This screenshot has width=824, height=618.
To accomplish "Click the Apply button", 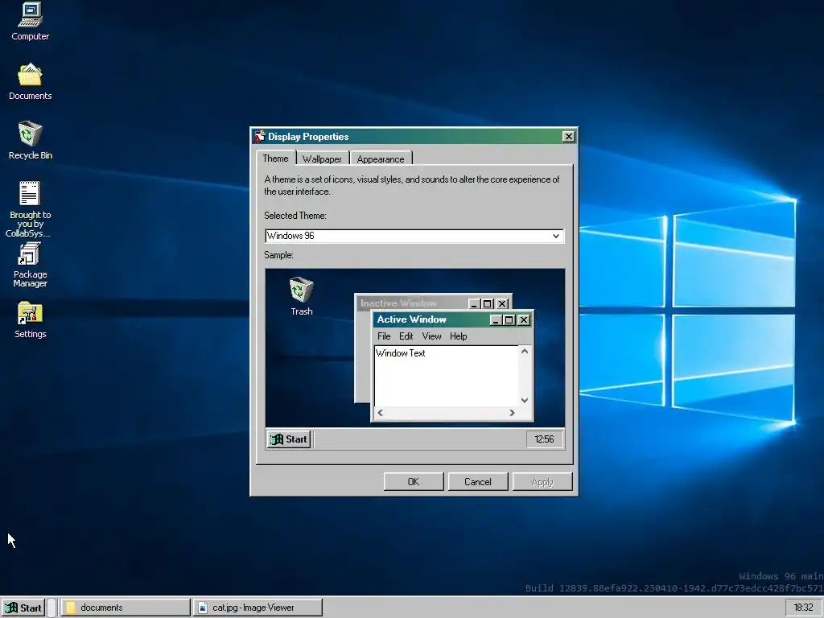I will (x=542, y=482).
